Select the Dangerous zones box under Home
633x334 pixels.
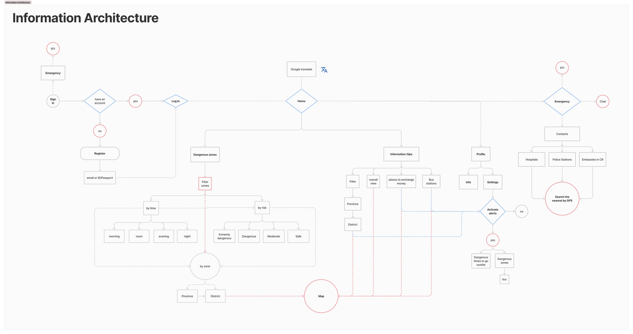tap(205, 154)
